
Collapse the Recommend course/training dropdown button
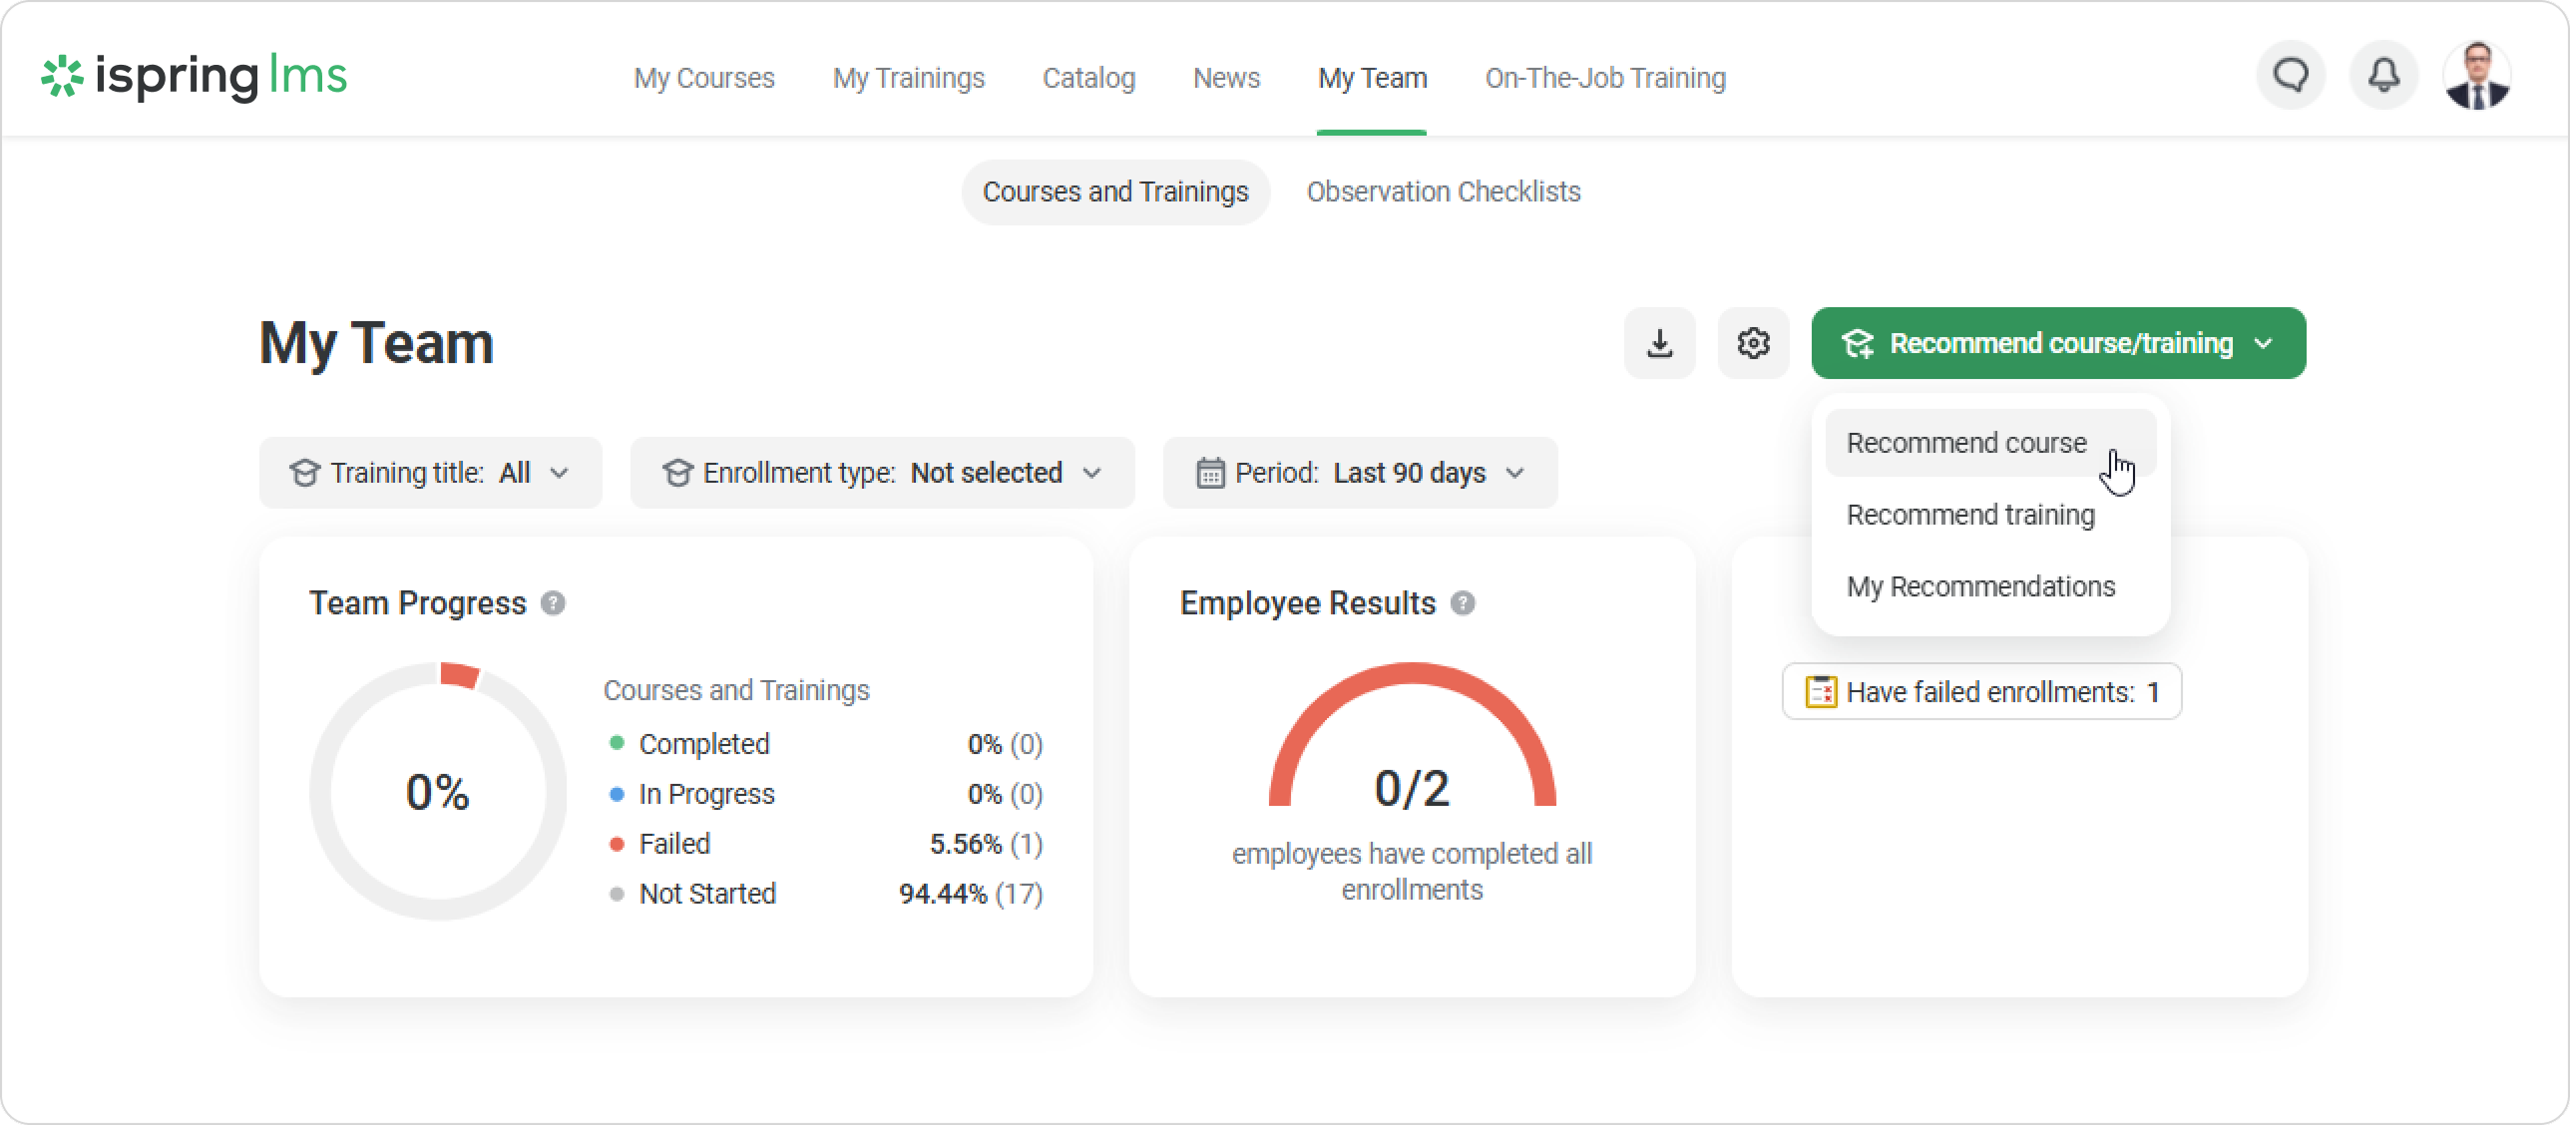(2058, 343)
